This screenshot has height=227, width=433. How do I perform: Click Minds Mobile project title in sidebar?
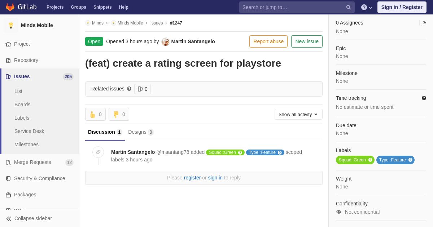point(37,25)
